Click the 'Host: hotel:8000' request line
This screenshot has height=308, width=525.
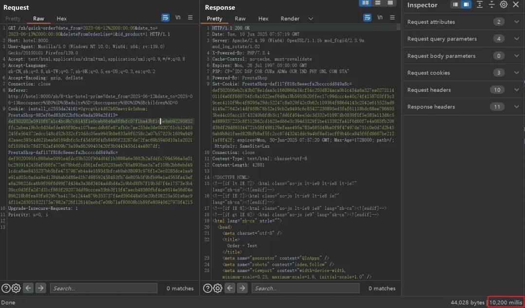click(28, 40)
